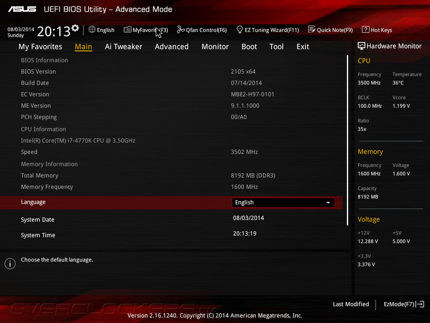The width and height of the screenshot is (430, 323).
Task: Open the Quick Note pencil icon
Action: (x=312, y=29)
